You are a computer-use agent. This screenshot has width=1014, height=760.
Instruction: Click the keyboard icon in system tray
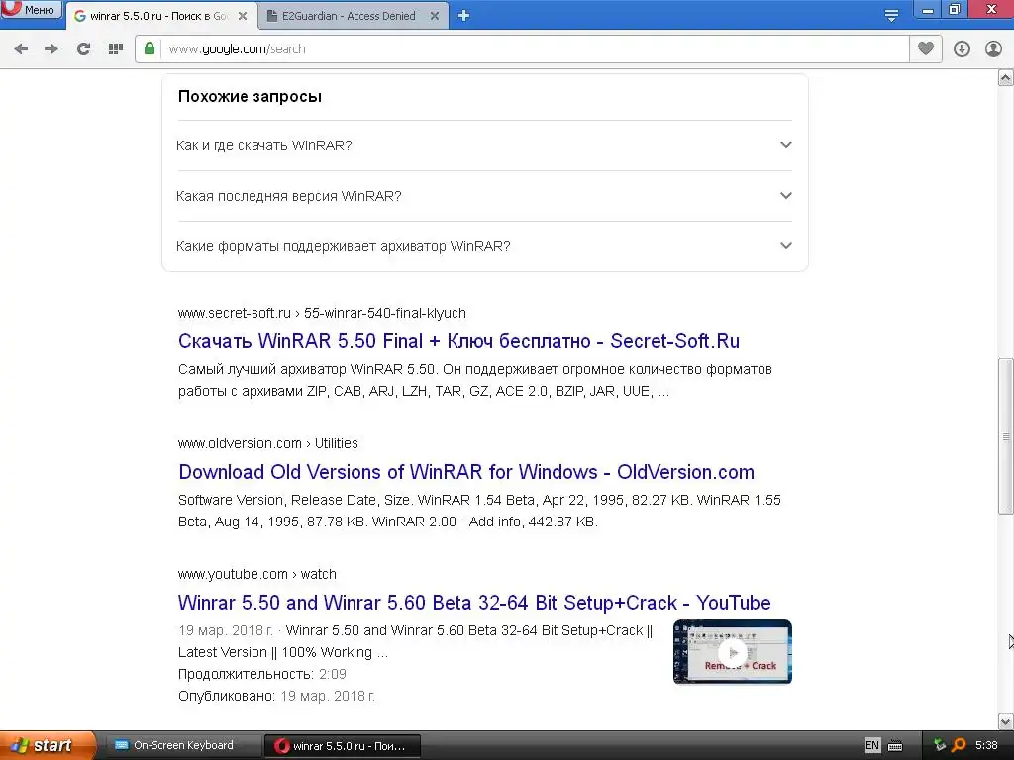pos(895,746)
